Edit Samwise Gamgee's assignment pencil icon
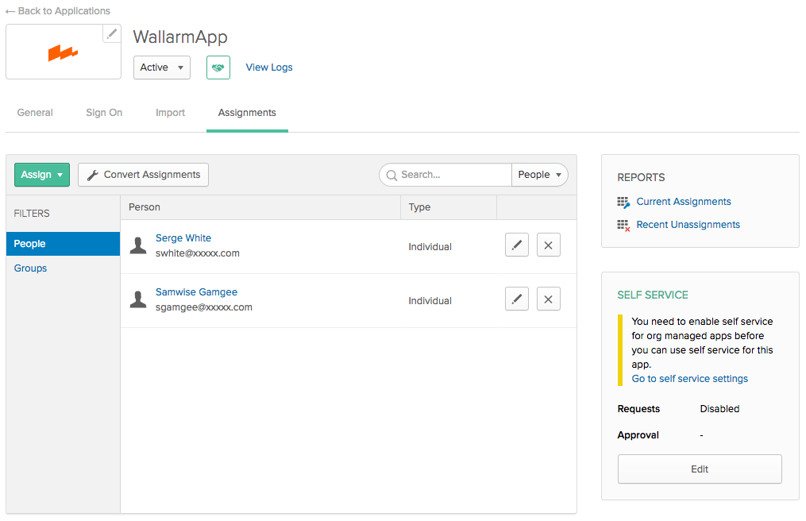 click(x=517, y=299)
